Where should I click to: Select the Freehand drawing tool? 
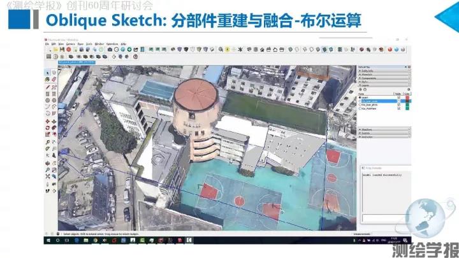pos(54,87)
